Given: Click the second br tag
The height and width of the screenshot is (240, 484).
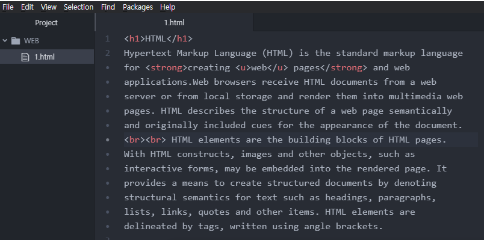Looking at the screenshot, I should click(x=156, y=140).
